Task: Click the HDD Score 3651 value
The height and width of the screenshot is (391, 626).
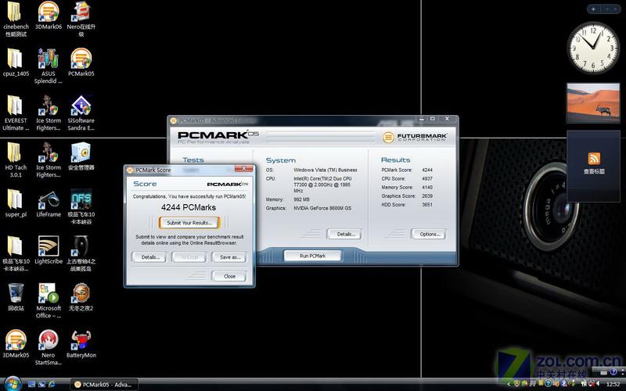Action: click(427, 205)
